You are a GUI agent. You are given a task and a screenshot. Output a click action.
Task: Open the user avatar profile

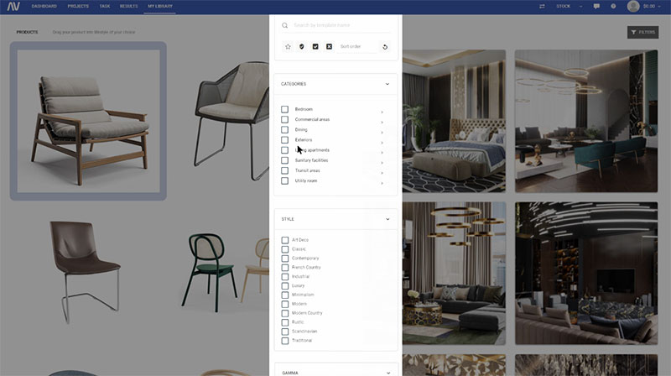tap(633, 6)
